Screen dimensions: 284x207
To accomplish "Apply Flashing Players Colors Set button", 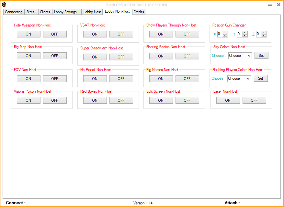I will coord(261,78).
